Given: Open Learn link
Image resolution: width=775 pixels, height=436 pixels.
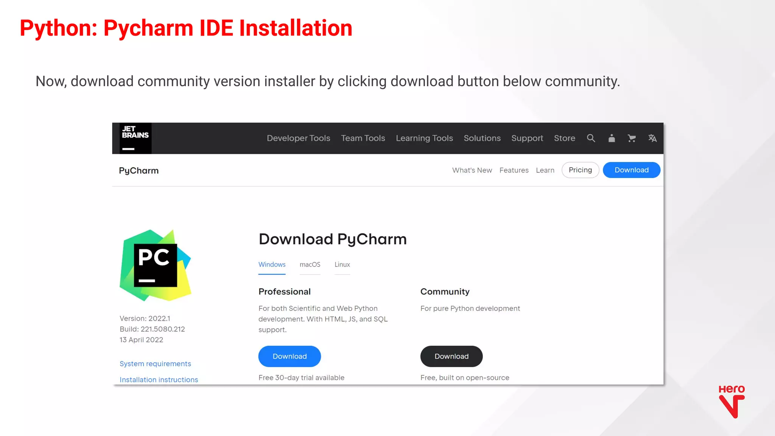Looking at the screenshot, I should tap(545, 170).
